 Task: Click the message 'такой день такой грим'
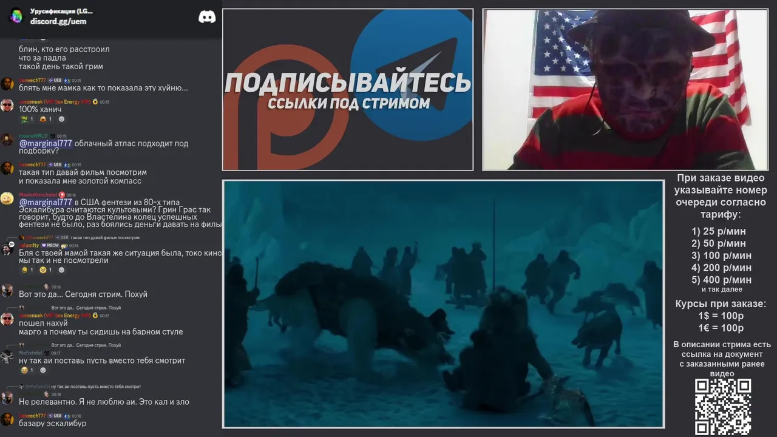click(x=61, y=66)
